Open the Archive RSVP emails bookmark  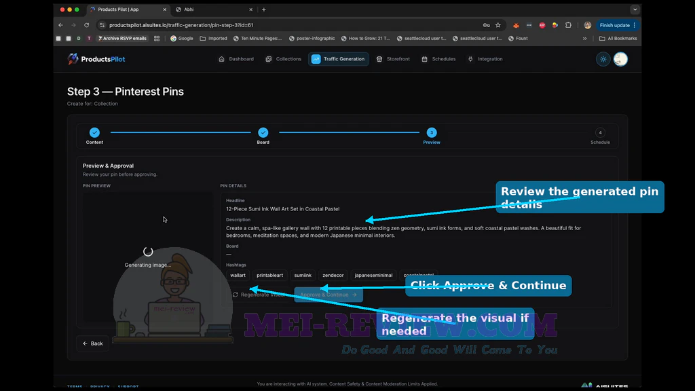click(x=122, y=39)
